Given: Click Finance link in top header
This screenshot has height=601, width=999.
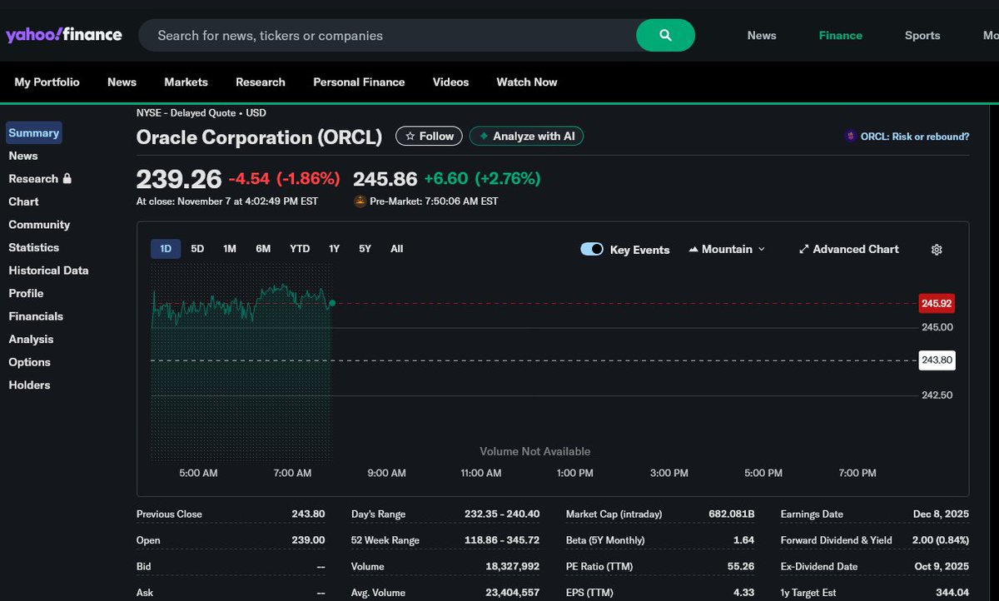Looking at the screenshot, I should (841, 35).
